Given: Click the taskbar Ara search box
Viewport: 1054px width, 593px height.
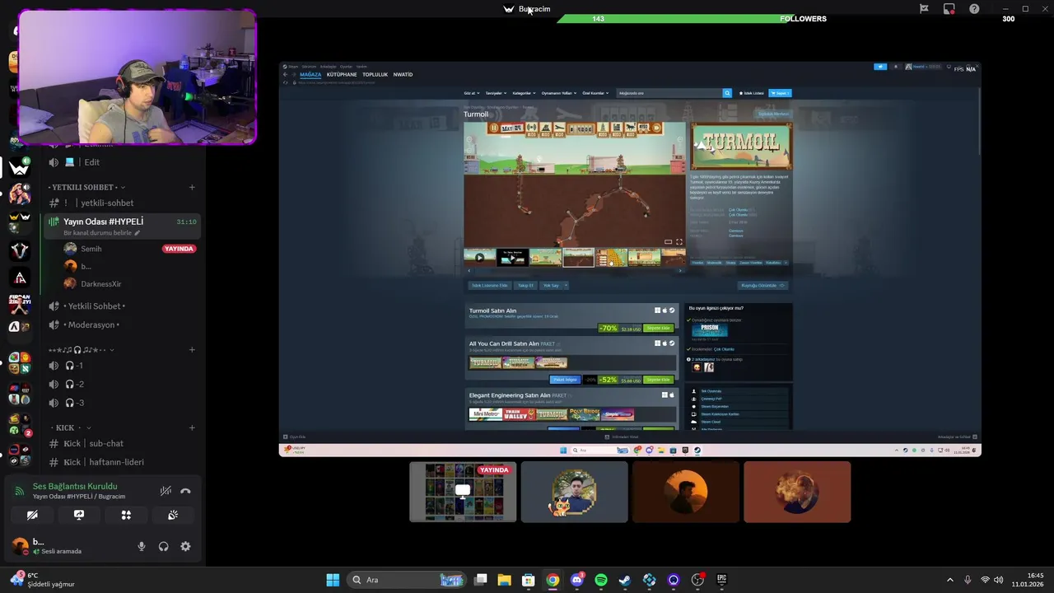Looking at the screenshot, I should (408, 580).
